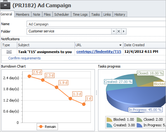Click the 1 d burndown data label
The image size is (166, 132).
pyautogui.click(x=89, y=98)
